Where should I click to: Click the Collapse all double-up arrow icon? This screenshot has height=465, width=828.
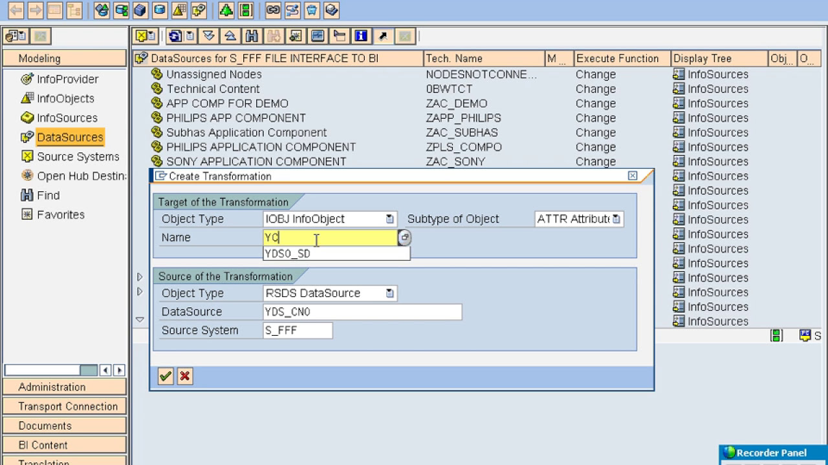coord(230,36)
